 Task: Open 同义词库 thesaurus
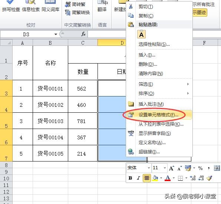[50, 6]
